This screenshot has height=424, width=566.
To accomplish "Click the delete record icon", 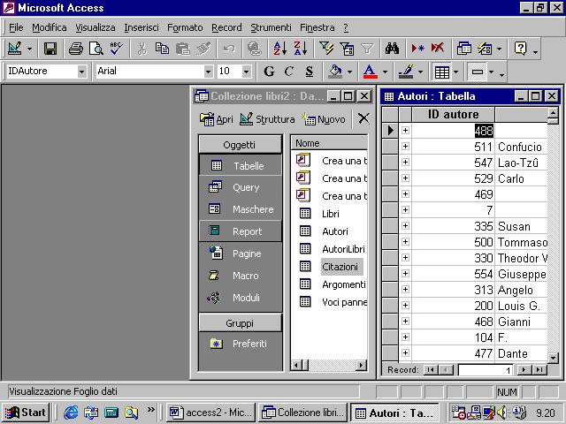I will [x=437, y=49].
